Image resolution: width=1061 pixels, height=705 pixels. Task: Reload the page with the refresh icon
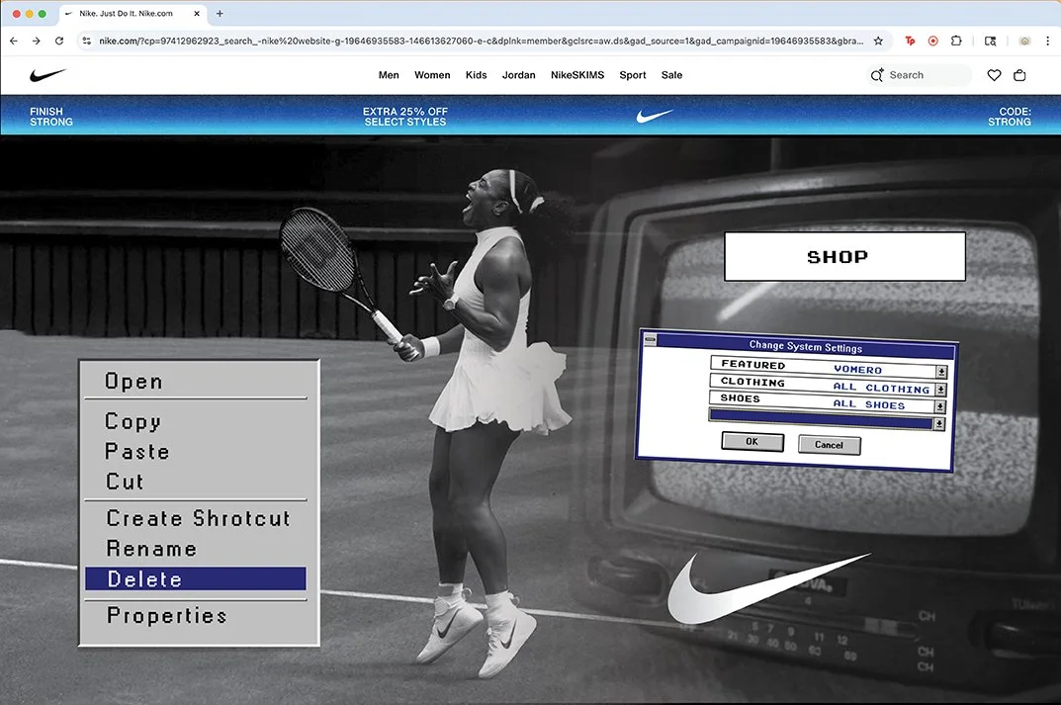59,41
